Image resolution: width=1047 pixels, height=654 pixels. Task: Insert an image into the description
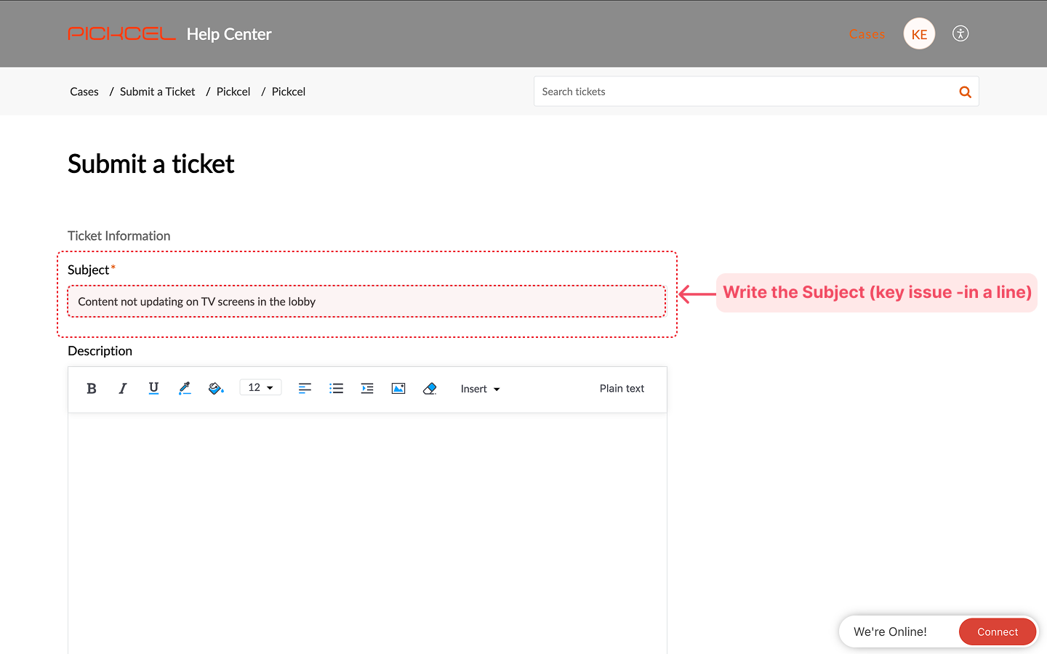(398, 389)
